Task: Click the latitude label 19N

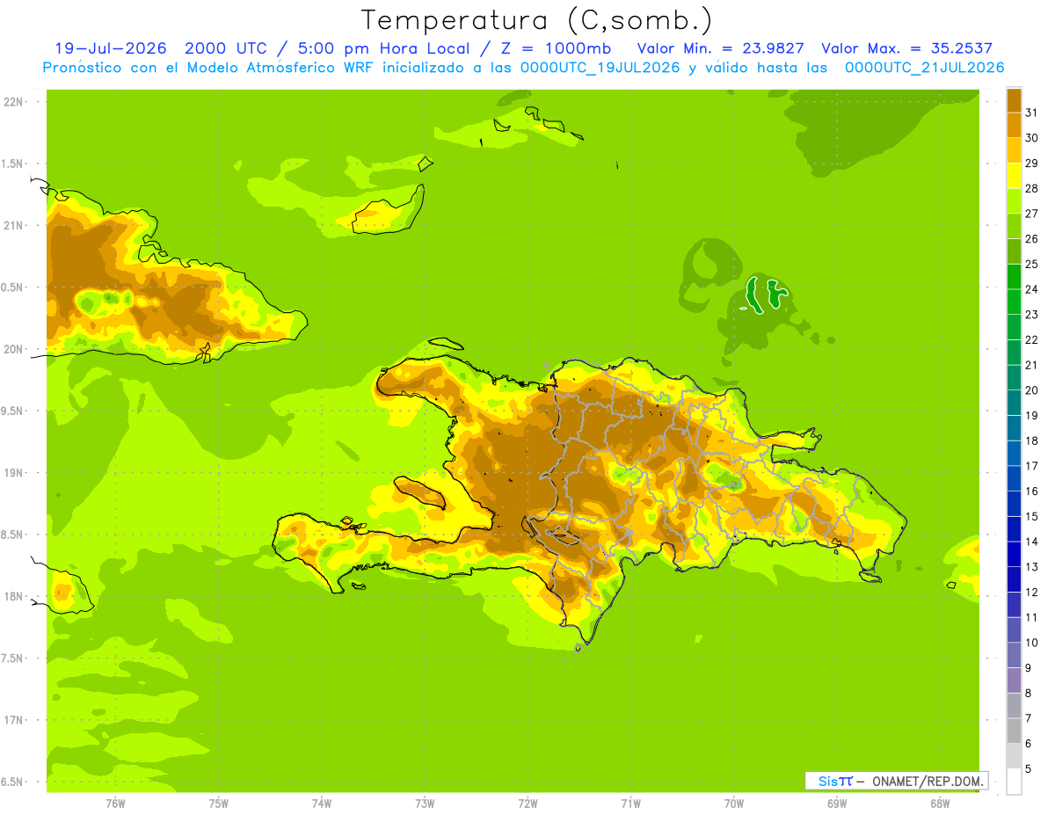Action: point(13,472)
